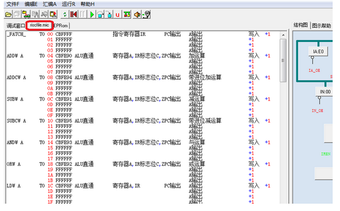Screen dimensions: 340x211
Task: Click the IN_OE signal label
Action: pyautogui.click(x=317, y=110)
